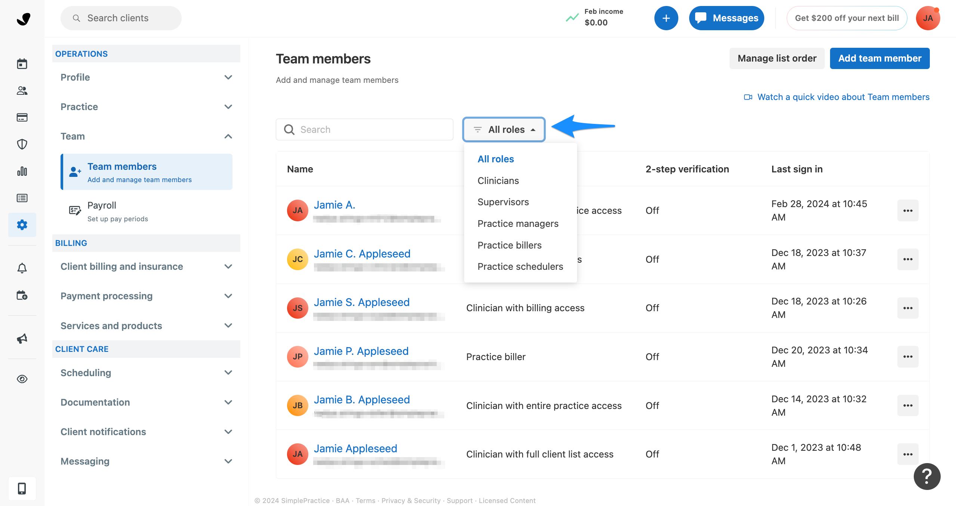Screen dimensions: 956x506
Task: Open the JA account avatar menu
Action: 928,18
